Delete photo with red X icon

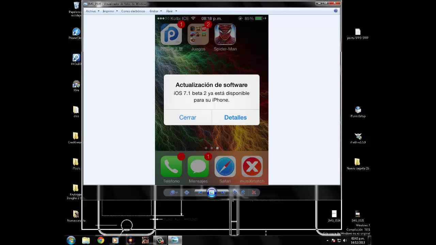coord(254,192)
